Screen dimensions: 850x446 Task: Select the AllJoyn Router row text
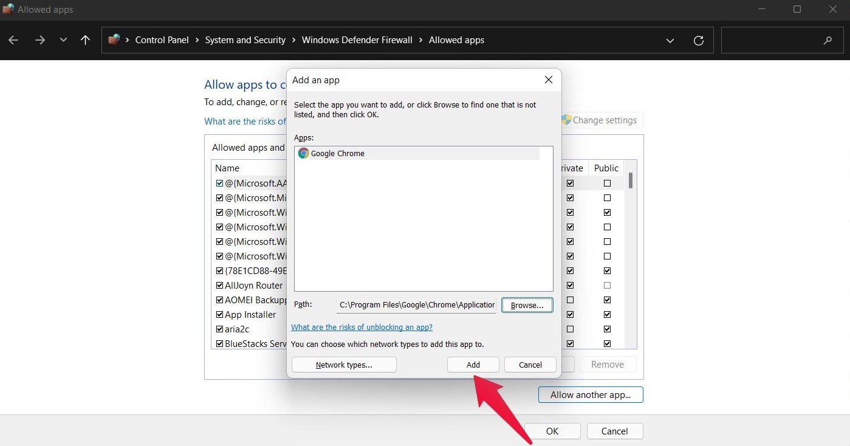point(254,286)
